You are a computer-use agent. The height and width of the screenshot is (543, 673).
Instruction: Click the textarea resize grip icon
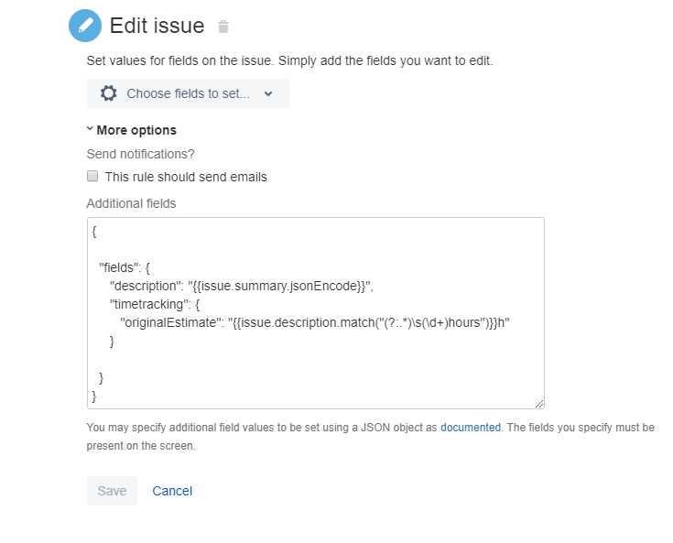click(539, 404)
